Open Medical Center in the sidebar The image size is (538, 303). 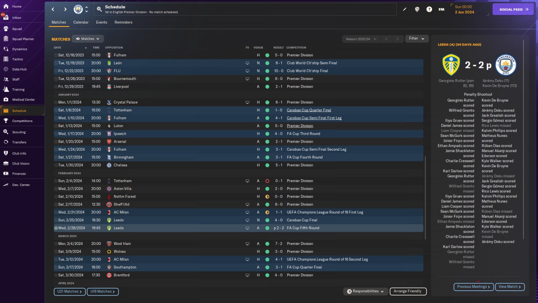(x=24, y=100)
